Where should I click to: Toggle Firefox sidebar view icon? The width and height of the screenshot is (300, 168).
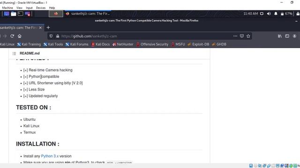tap(287, 36)
